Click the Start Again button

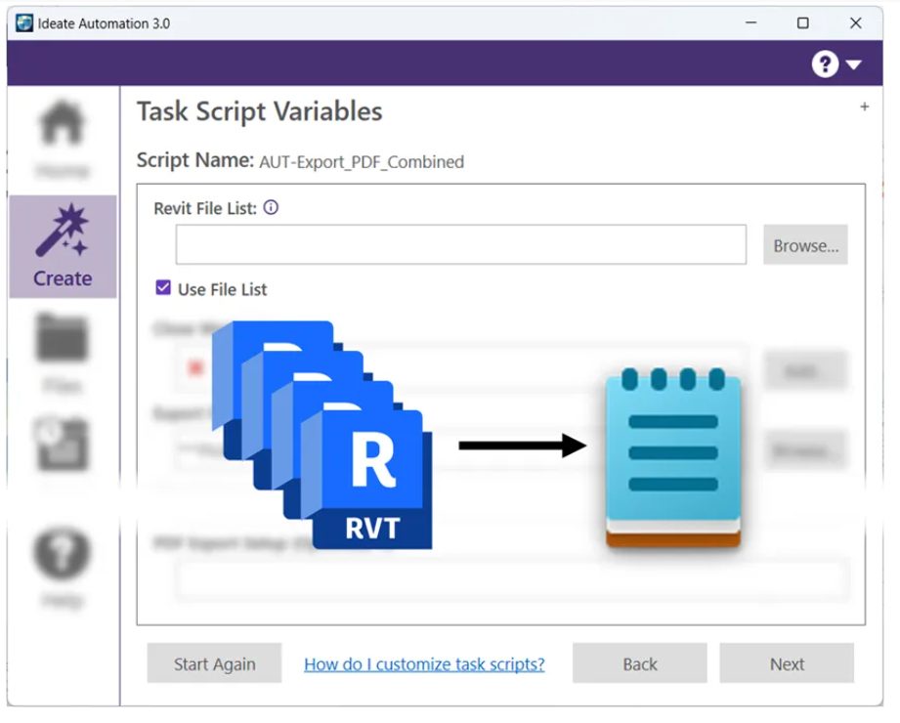214,663
